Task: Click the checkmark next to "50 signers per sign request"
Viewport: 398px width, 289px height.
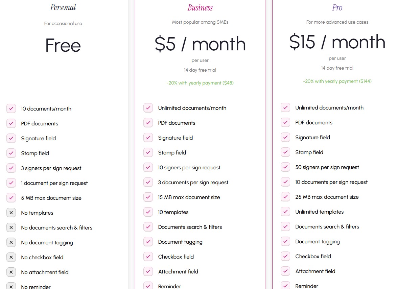Action: coord(285,167)
